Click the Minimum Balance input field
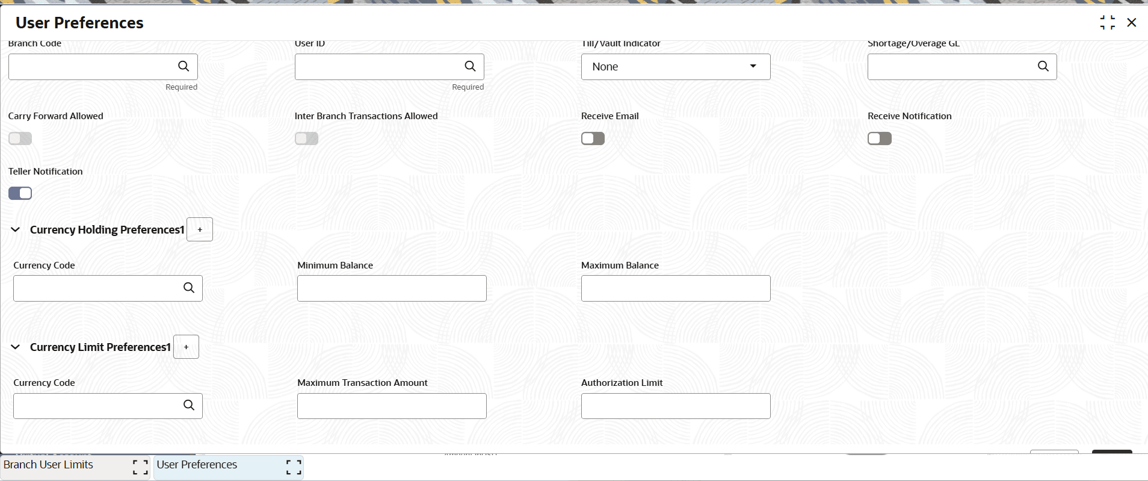This screenshot has height=481, width=1148. pyautogui.click(x=391, y=288)
